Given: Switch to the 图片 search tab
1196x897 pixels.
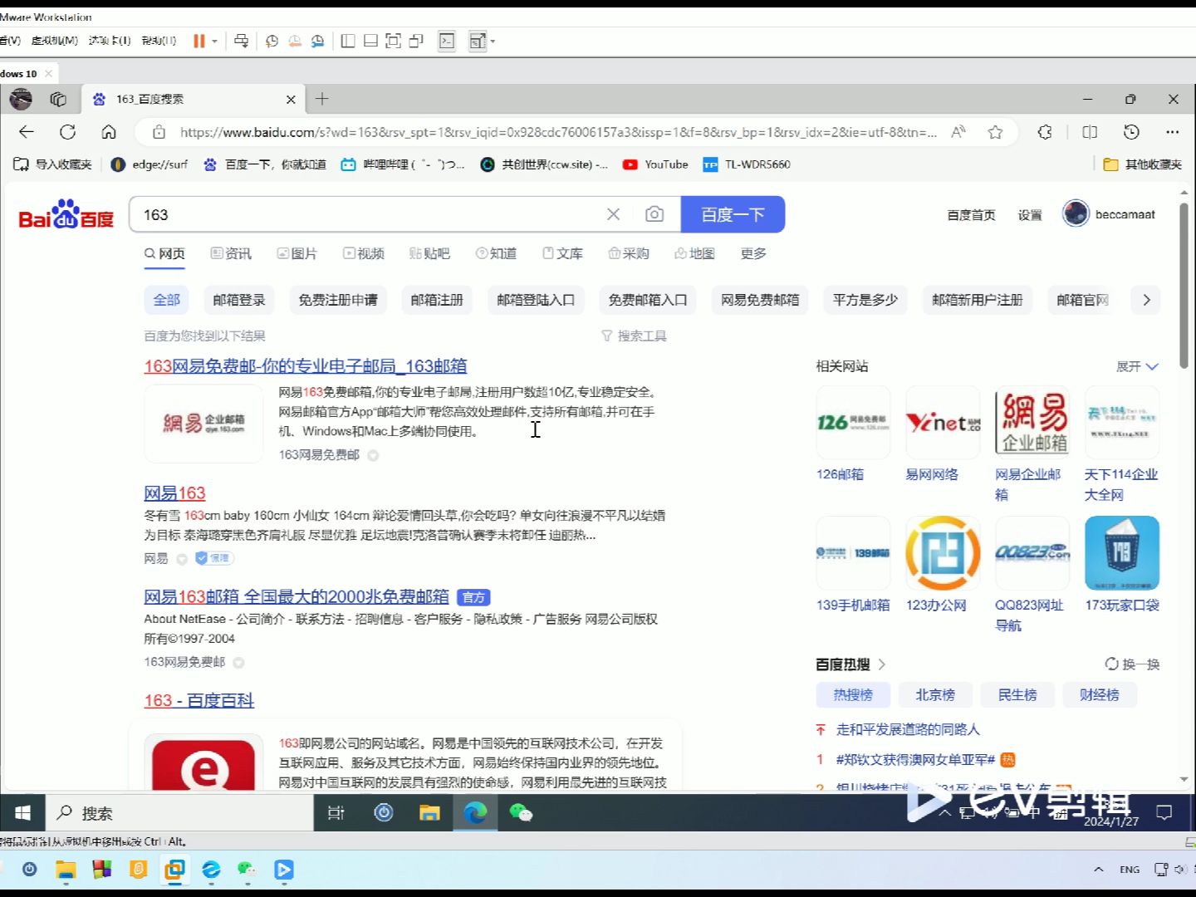Looking at the screenshot, I should 297,253.
